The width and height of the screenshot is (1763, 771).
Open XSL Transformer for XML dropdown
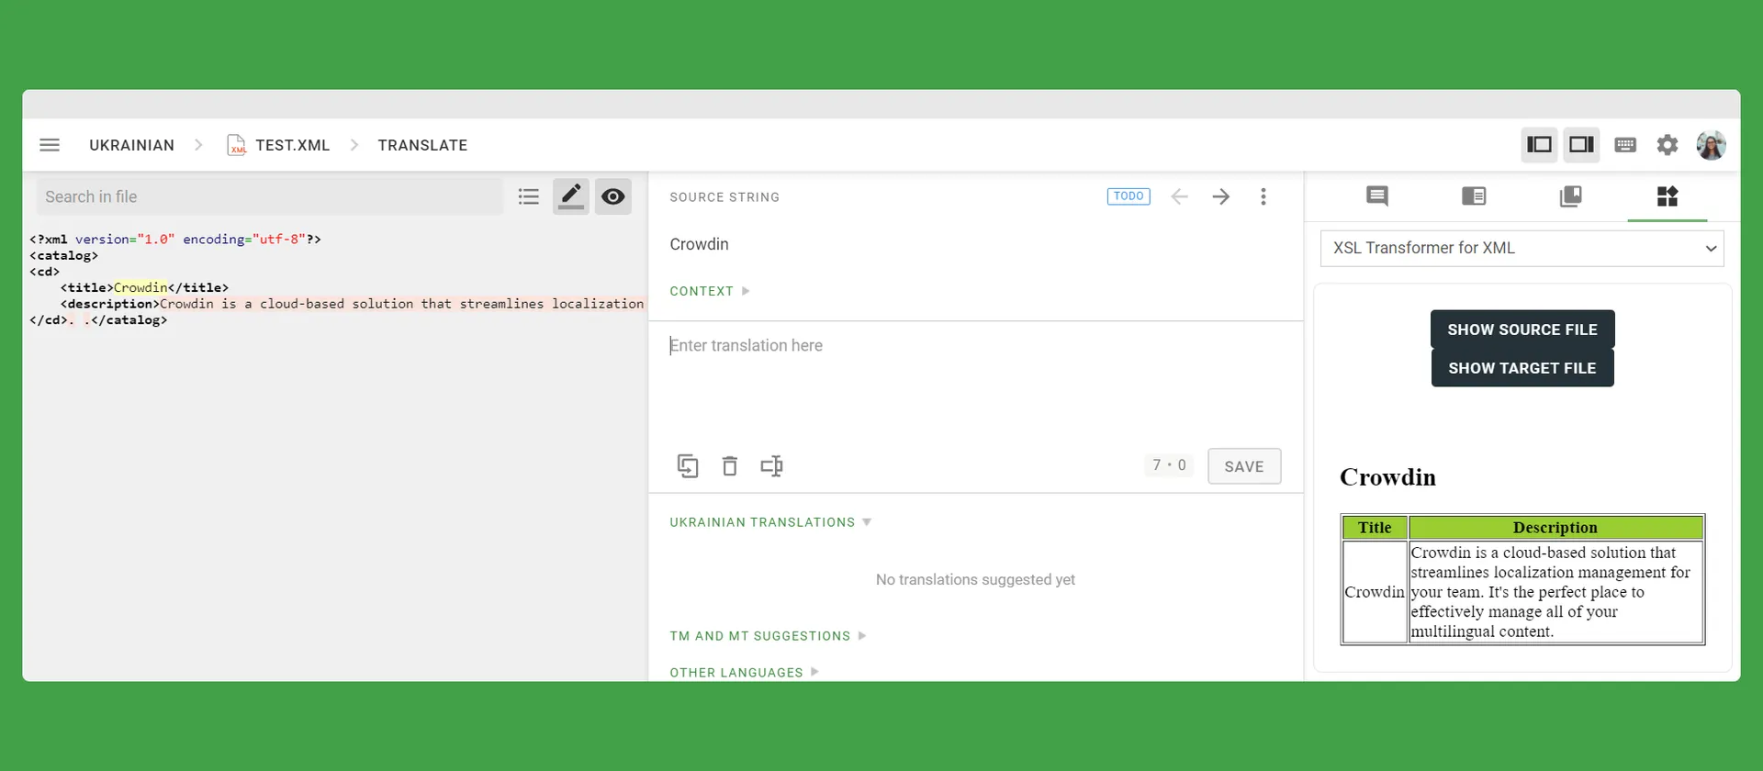[1522, 248]
